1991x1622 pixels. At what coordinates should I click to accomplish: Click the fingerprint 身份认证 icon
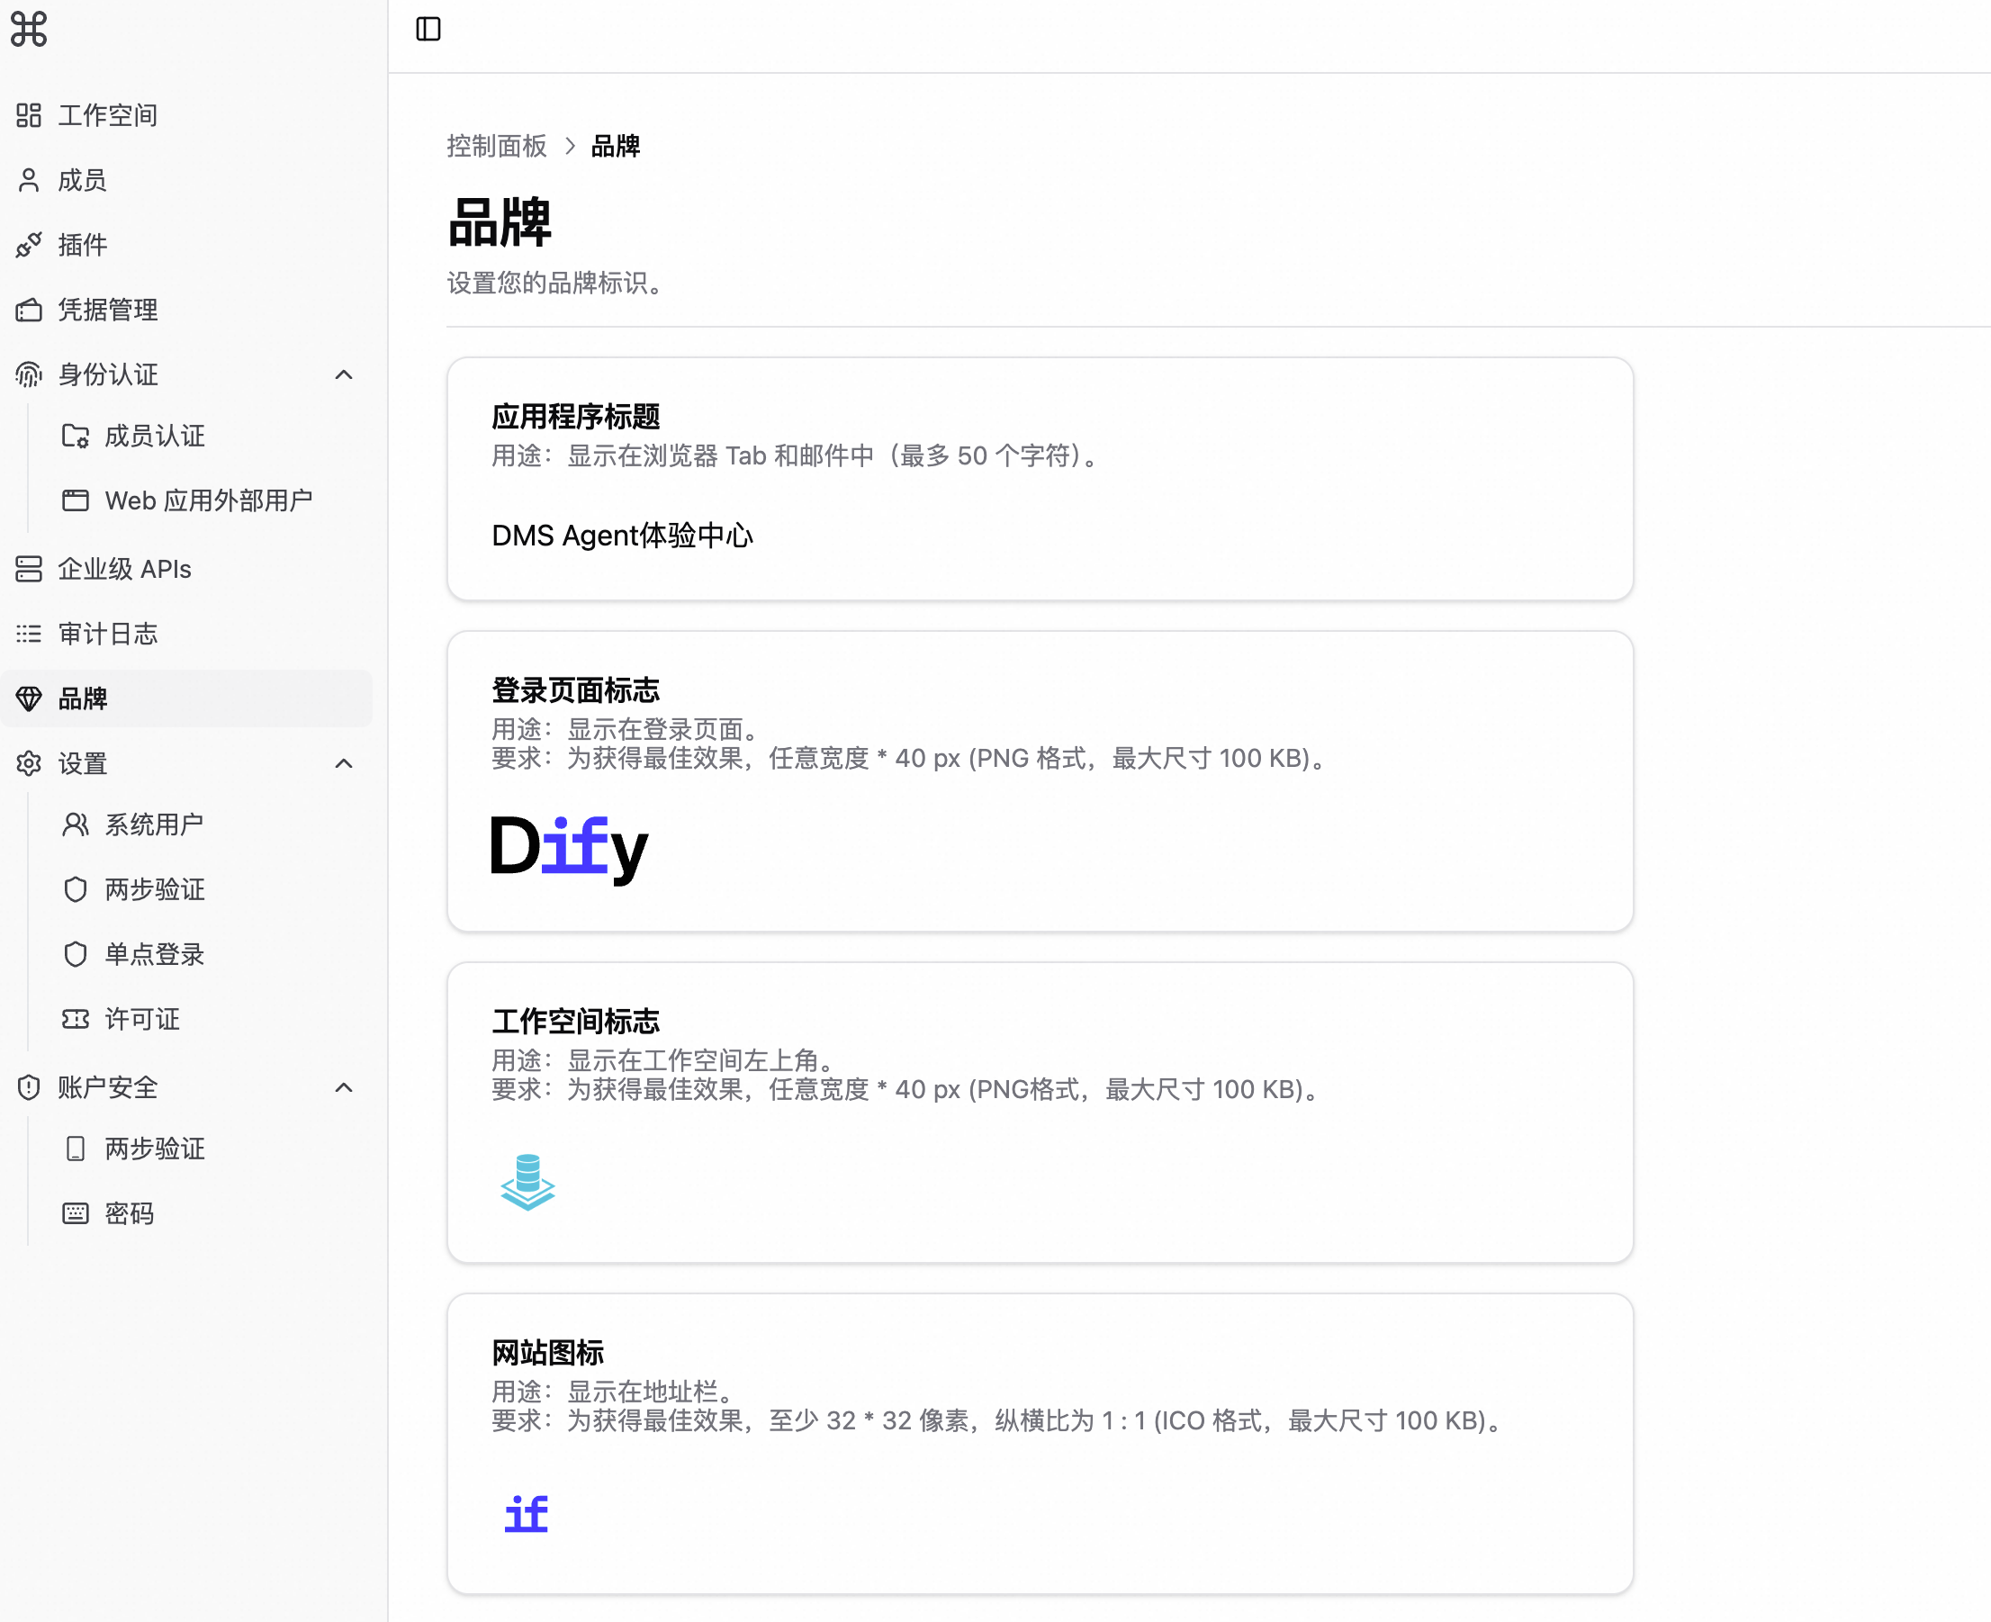[29, 374]
